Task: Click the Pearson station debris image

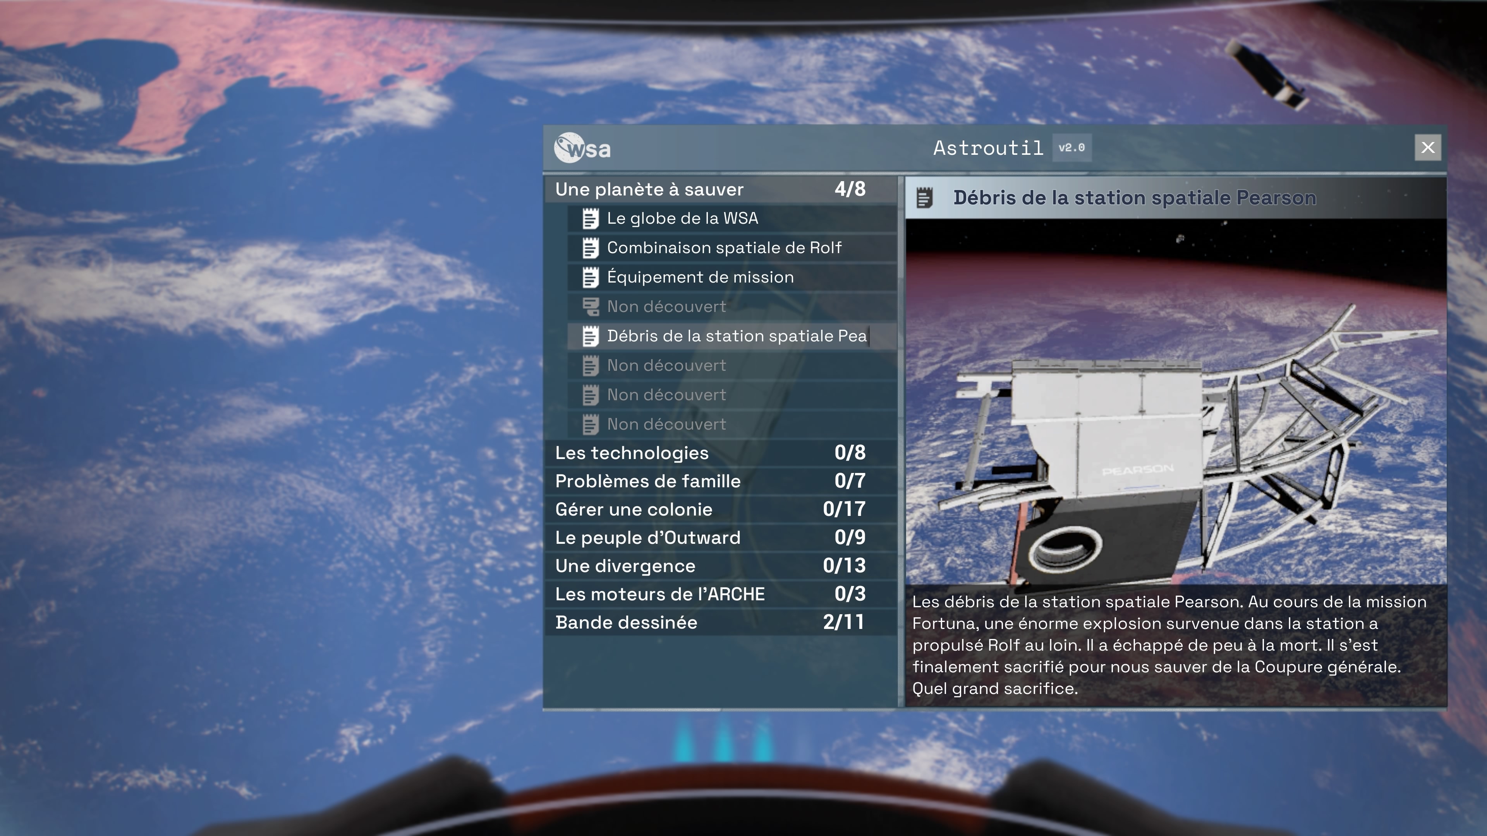Action: coord(1176,402)
